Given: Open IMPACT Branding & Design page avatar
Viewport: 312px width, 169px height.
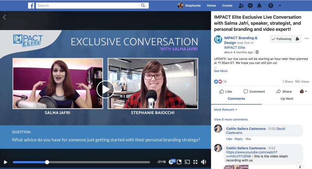Looking at the screenshot, I should pyautogui.click(x=218, y=39).
